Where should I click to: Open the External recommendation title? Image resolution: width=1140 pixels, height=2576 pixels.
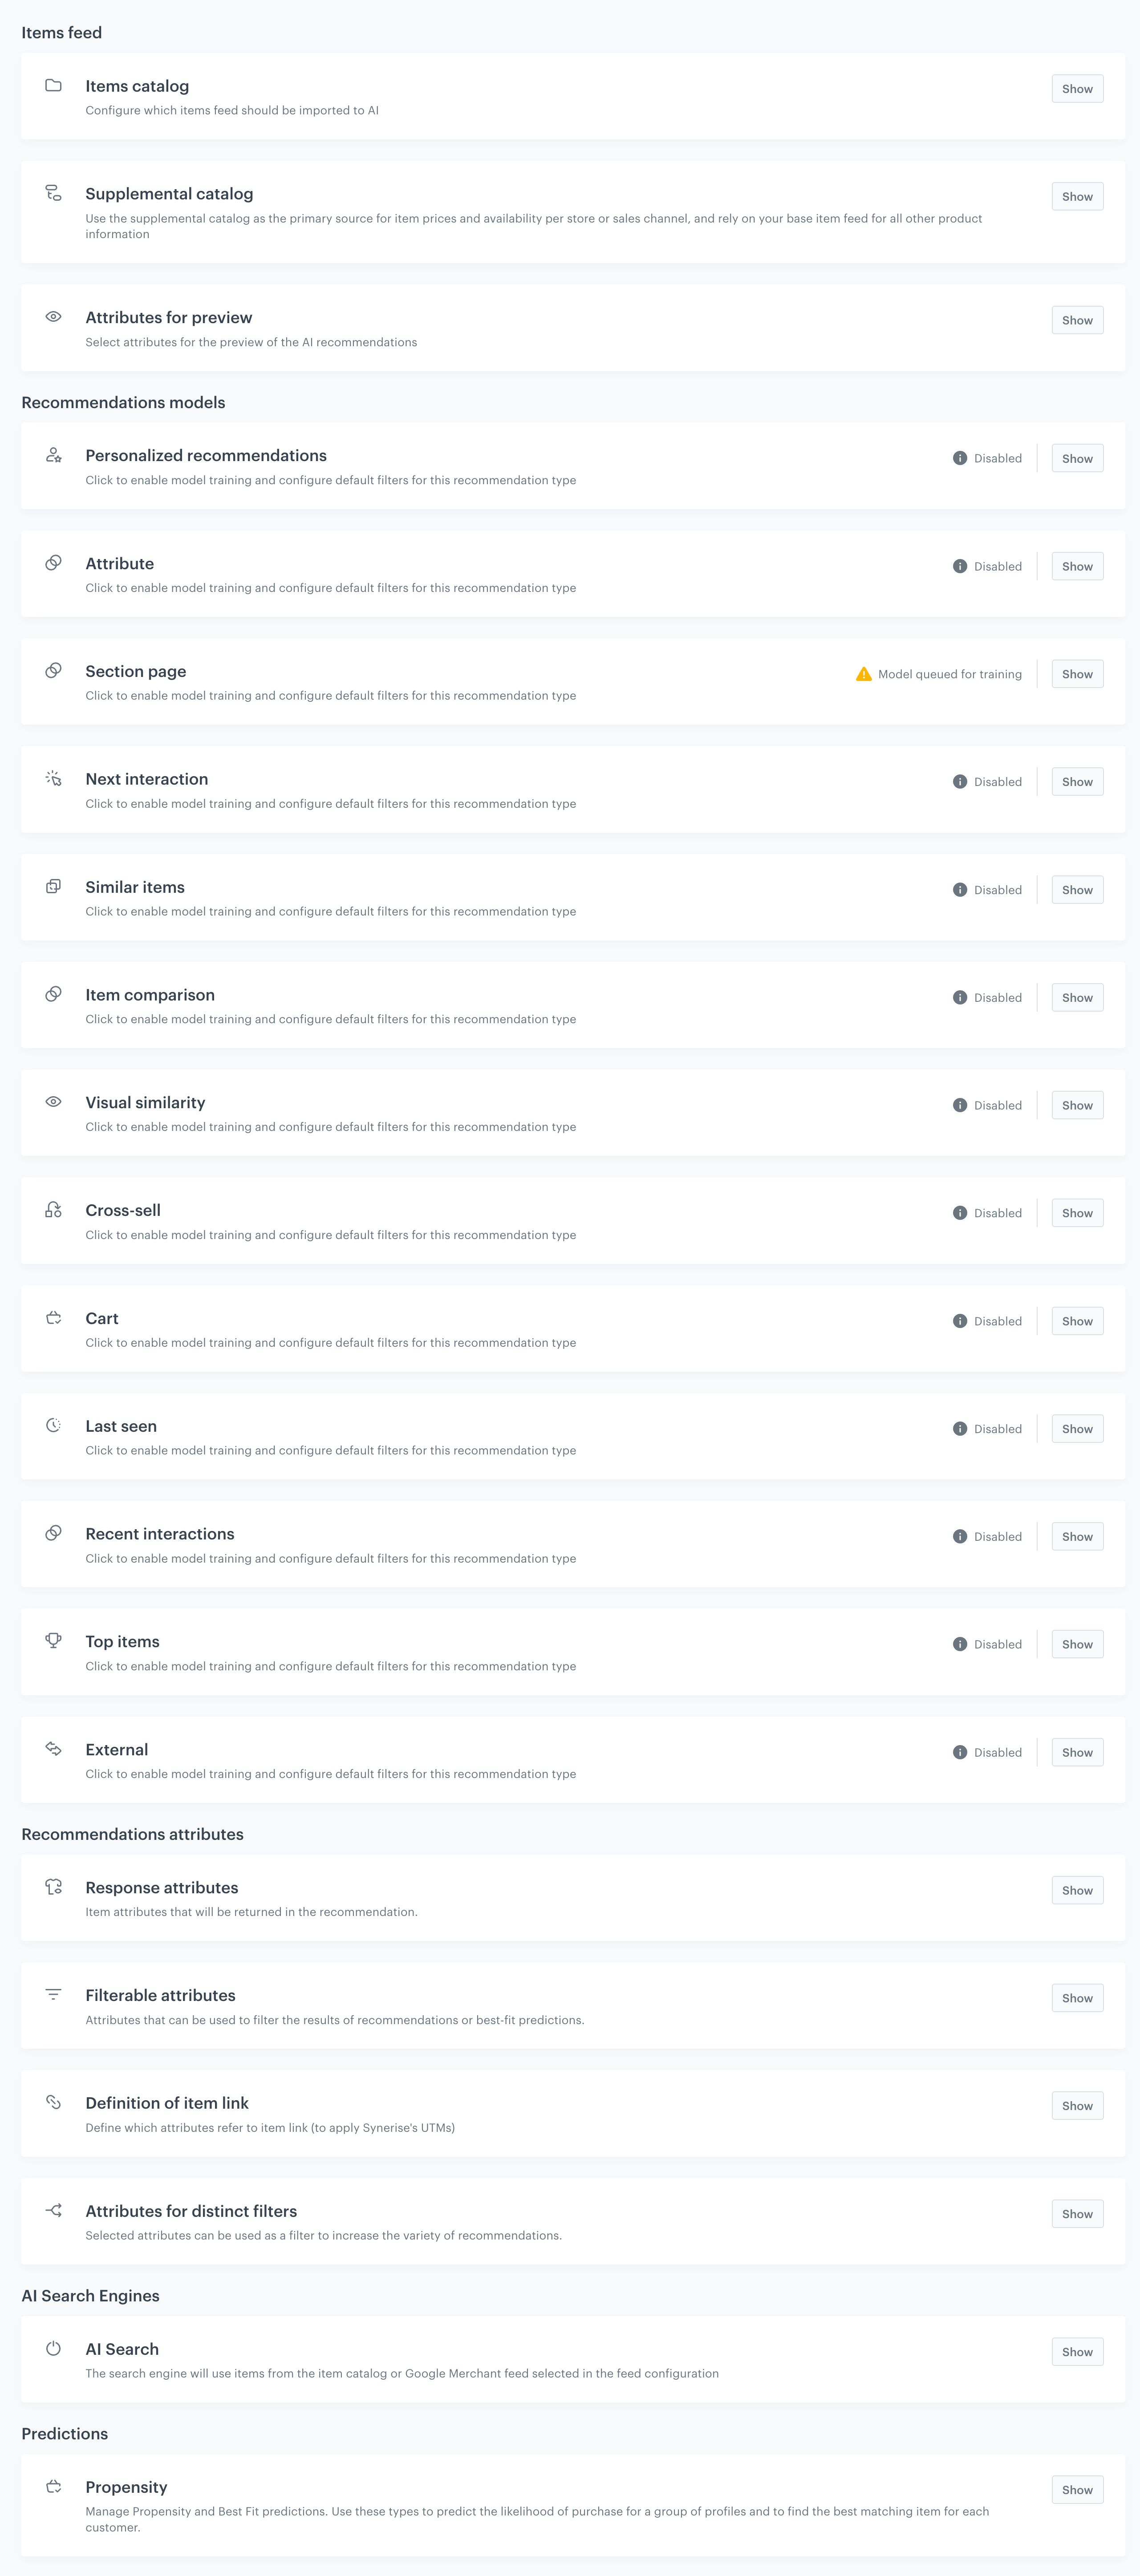[117, 1749]
